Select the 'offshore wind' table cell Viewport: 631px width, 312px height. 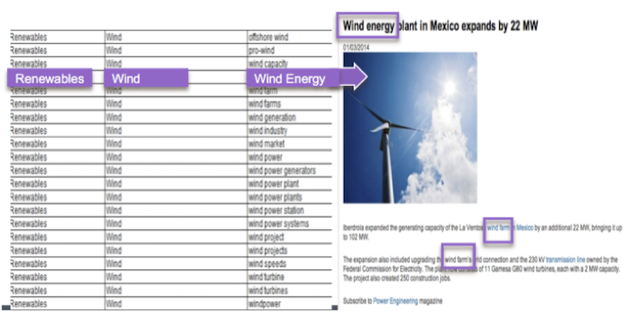(x=289, y=37)
